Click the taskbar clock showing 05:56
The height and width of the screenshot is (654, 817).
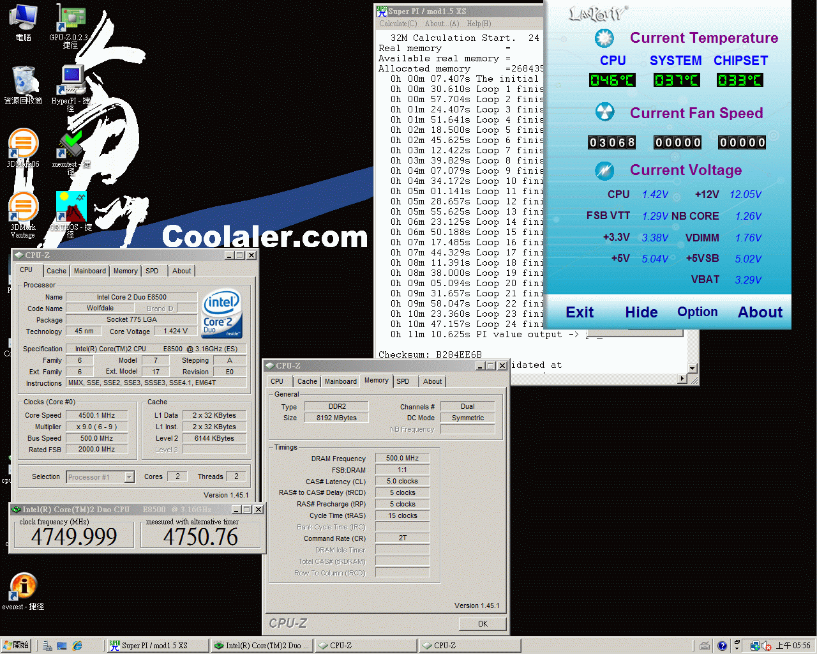pos(793,646)
